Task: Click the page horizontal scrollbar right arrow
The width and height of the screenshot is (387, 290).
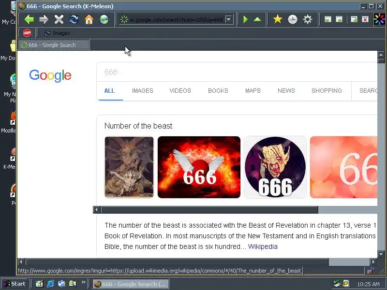Action: click(373, 261)
